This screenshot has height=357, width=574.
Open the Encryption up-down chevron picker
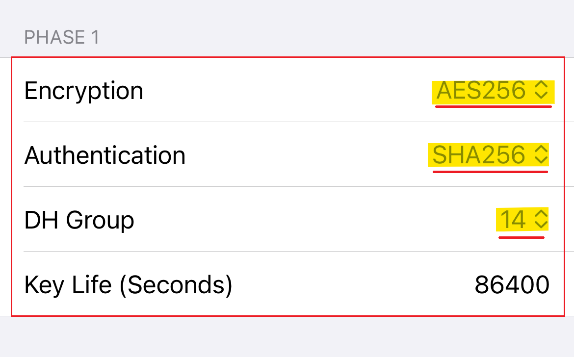click(541, 90)
